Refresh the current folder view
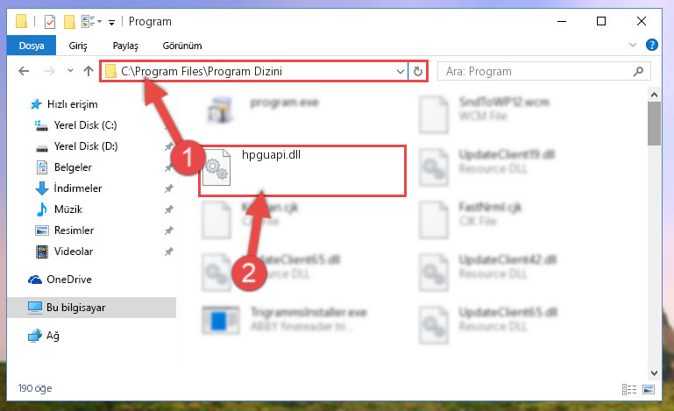This screenshot has width=674, height=411. 418,71
